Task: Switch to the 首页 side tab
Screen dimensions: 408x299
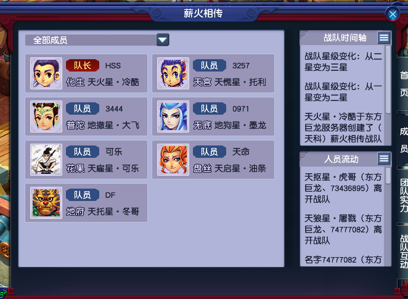Action: (404, 84)
